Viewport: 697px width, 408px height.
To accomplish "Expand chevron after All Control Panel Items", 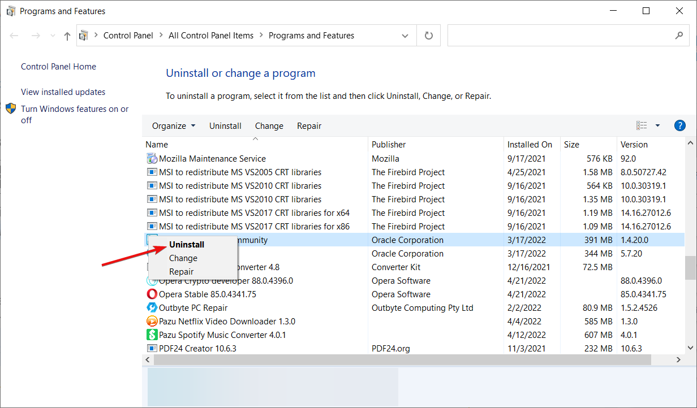I will tap(261, 36).
